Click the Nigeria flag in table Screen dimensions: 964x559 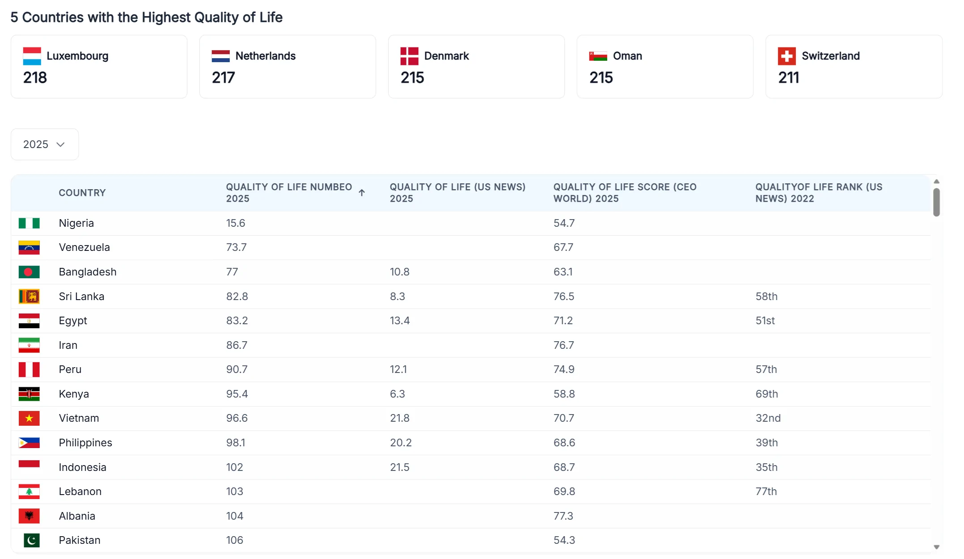point(29,223)
